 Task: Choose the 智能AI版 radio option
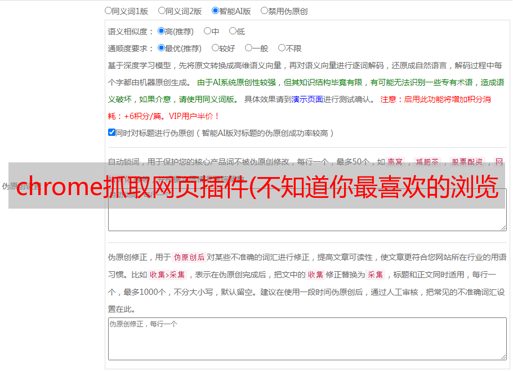(x=215, y=11)
